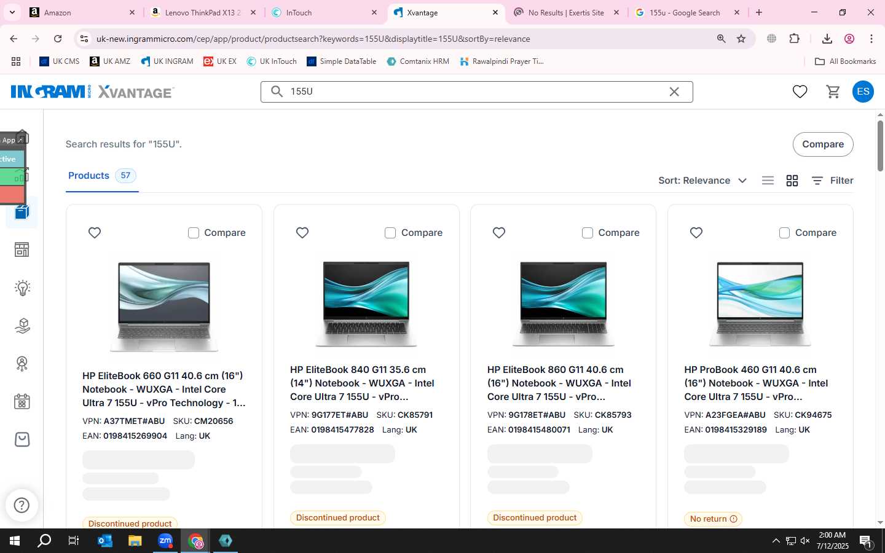Open the wishlist heart icon in header
This screenshot has width=885, height=553.
800,92
